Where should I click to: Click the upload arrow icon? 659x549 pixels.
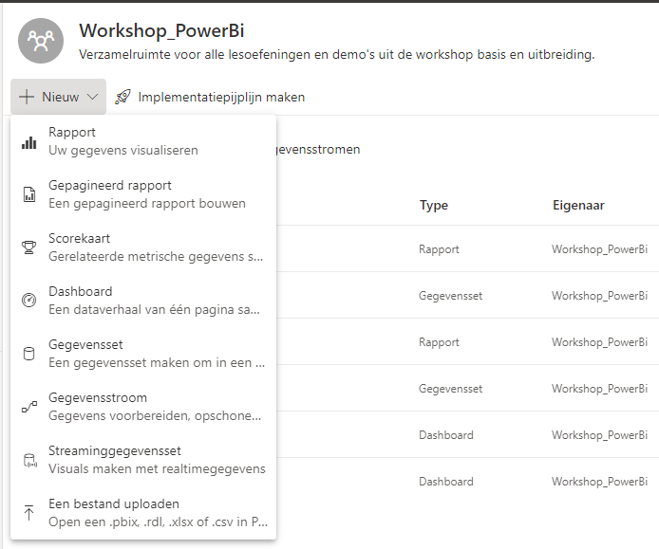29,512
